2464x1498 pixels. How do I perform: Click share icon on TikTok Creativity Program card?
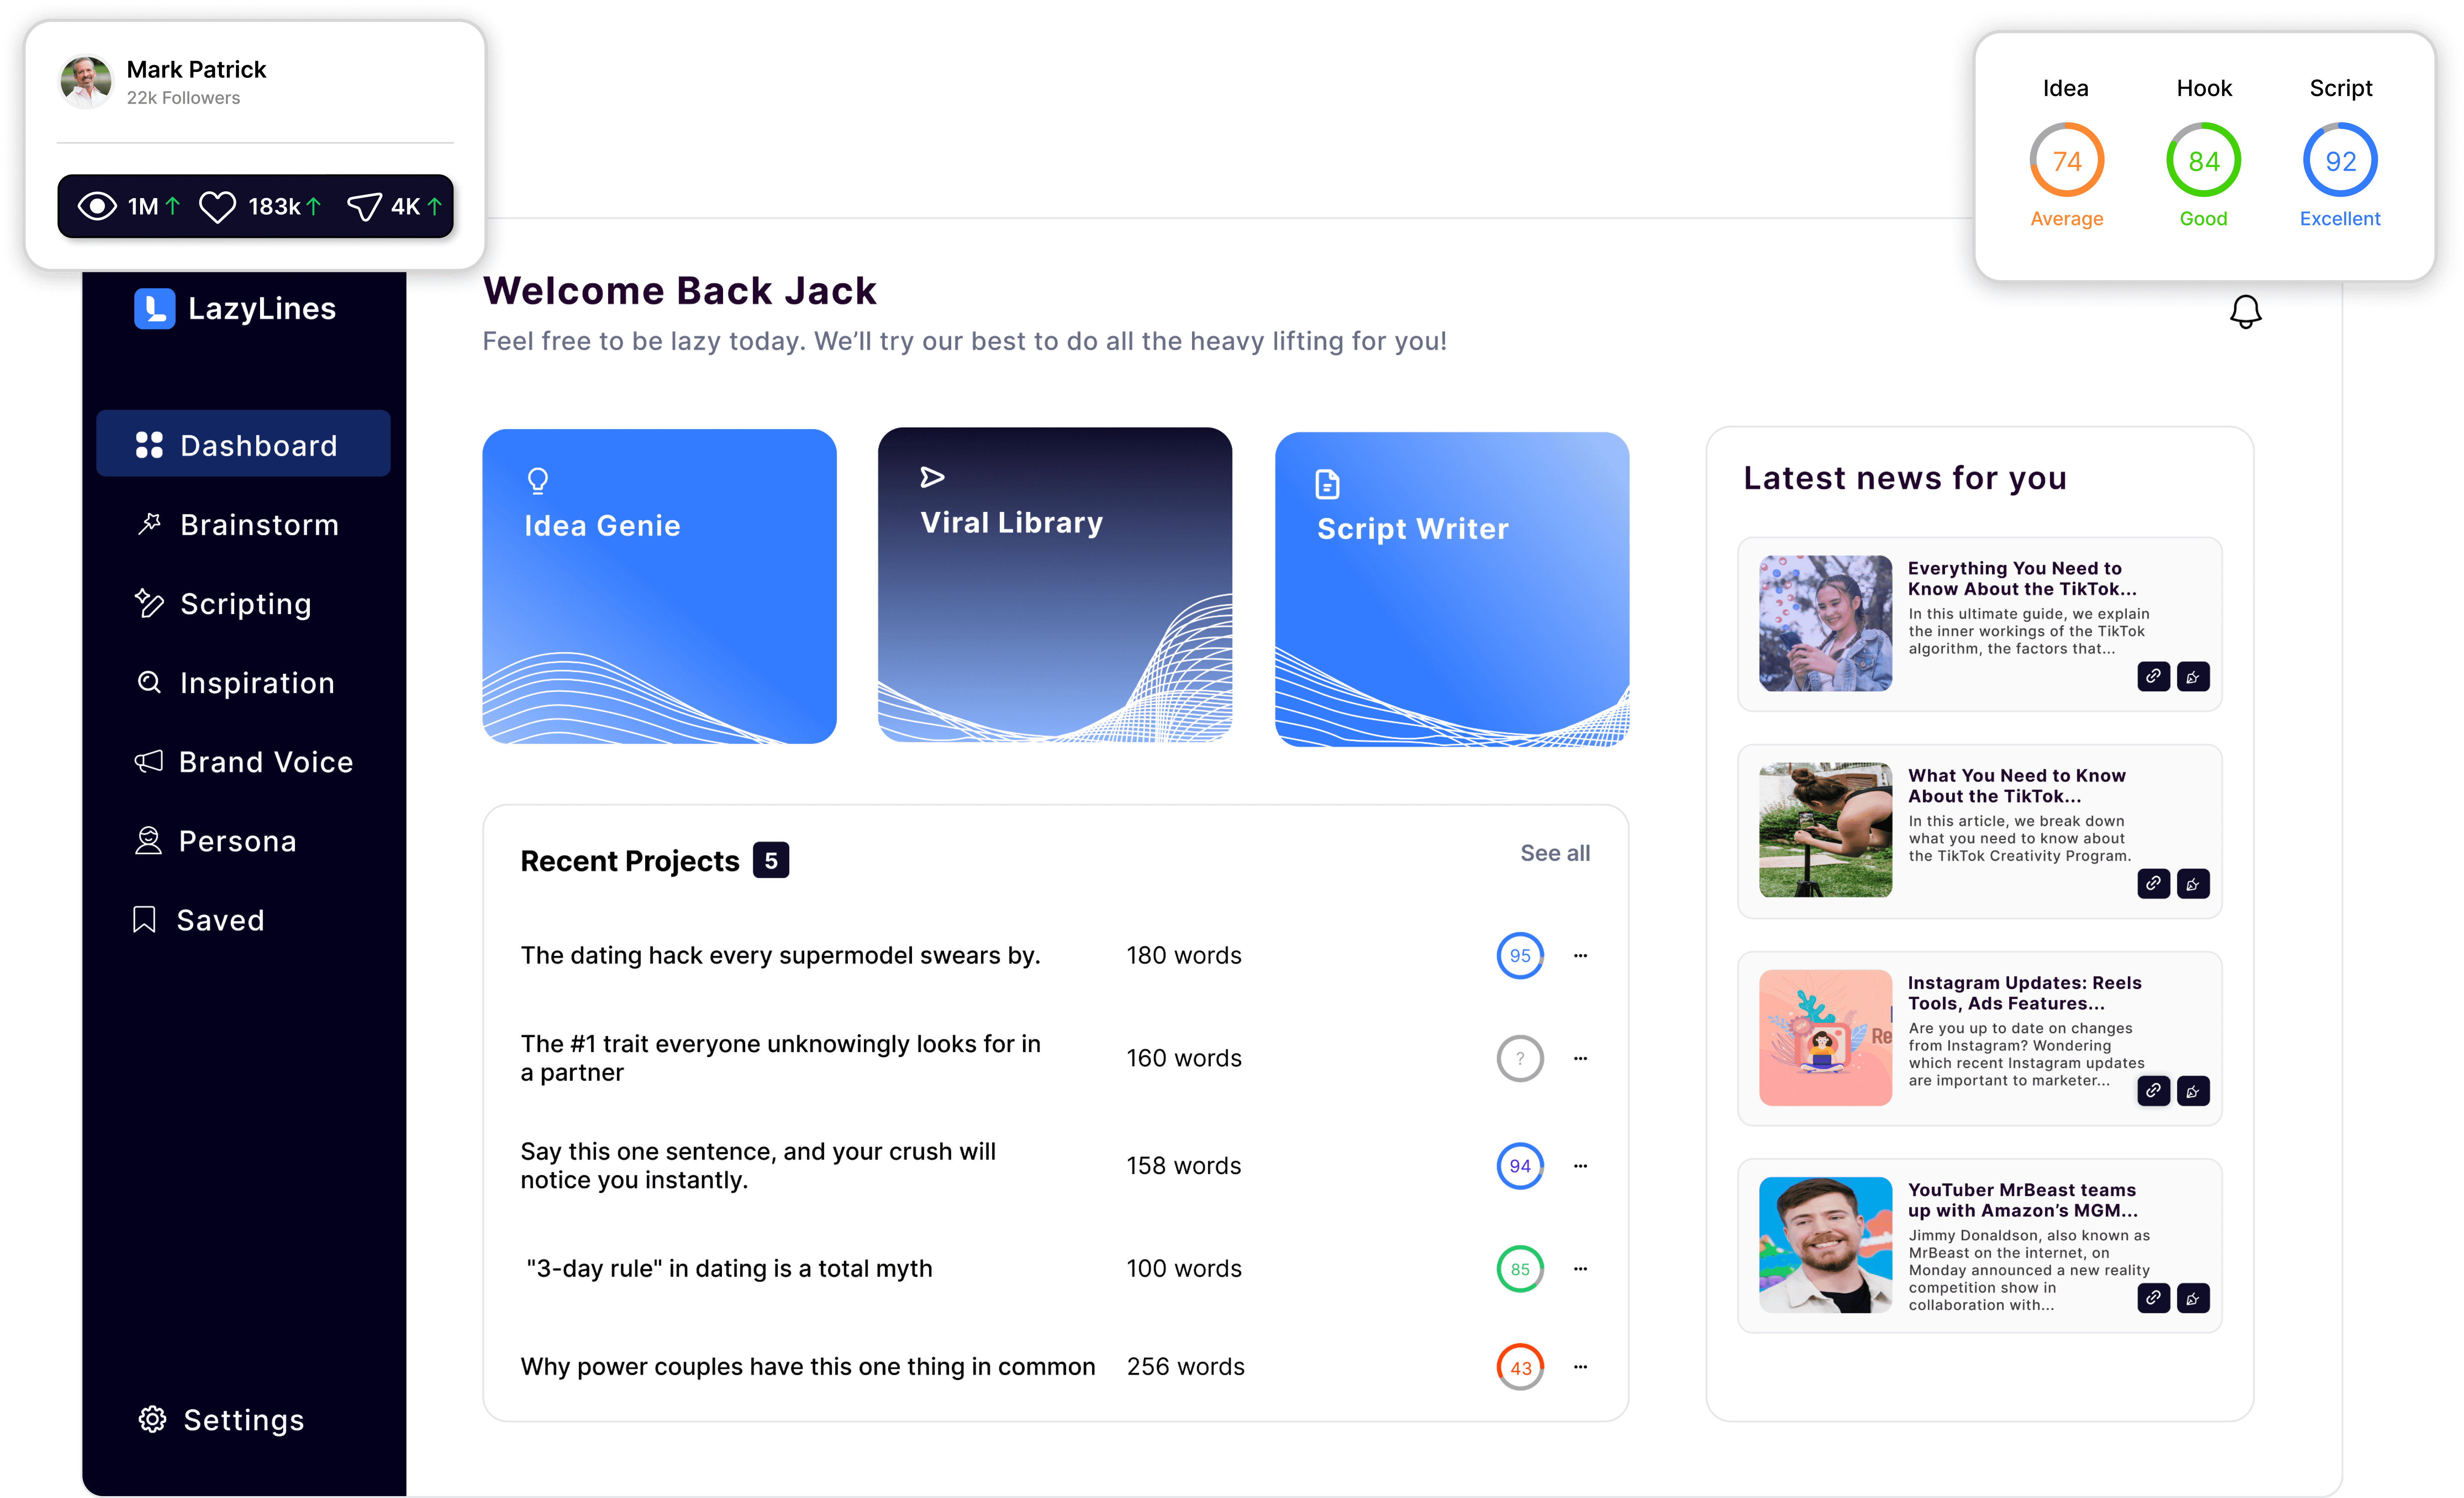2193,883
